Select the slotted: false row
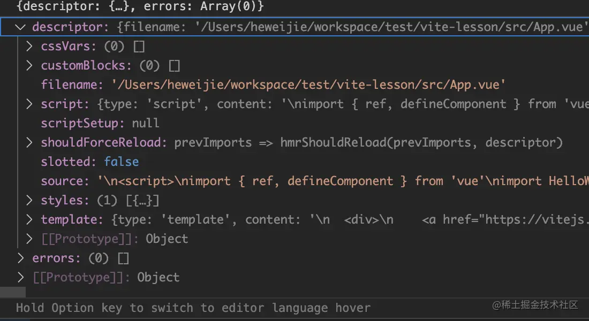 click(x=294, y=162)
